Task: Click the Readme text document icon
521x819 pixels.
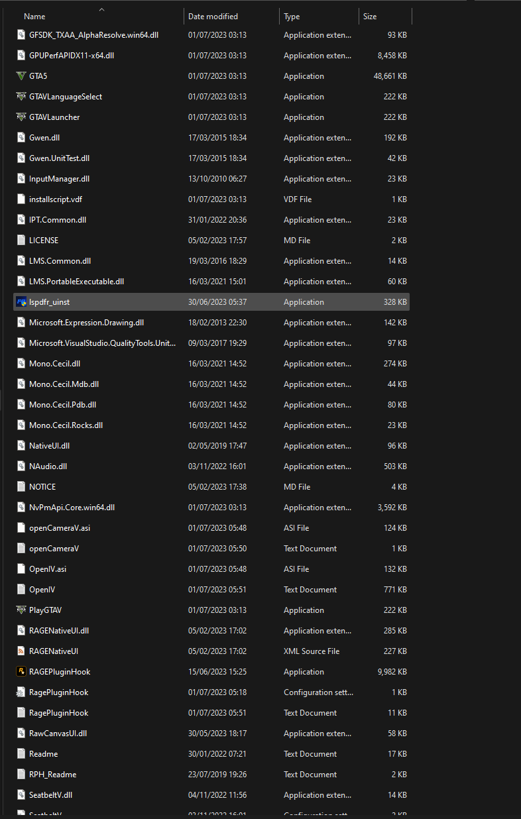Action: [21, 754]
